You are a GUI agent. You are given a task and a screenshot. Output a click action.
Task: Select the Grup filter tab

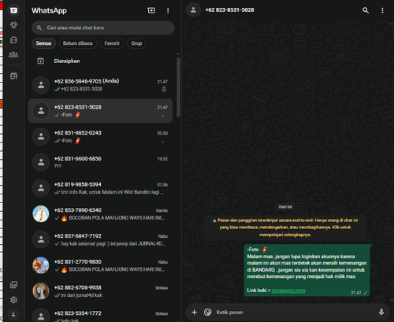[136, 43]
